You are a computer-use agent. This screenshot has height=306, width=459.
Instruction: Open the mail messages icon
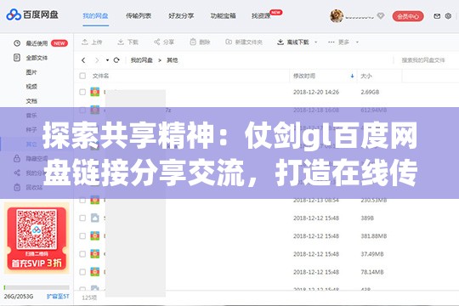437,16
